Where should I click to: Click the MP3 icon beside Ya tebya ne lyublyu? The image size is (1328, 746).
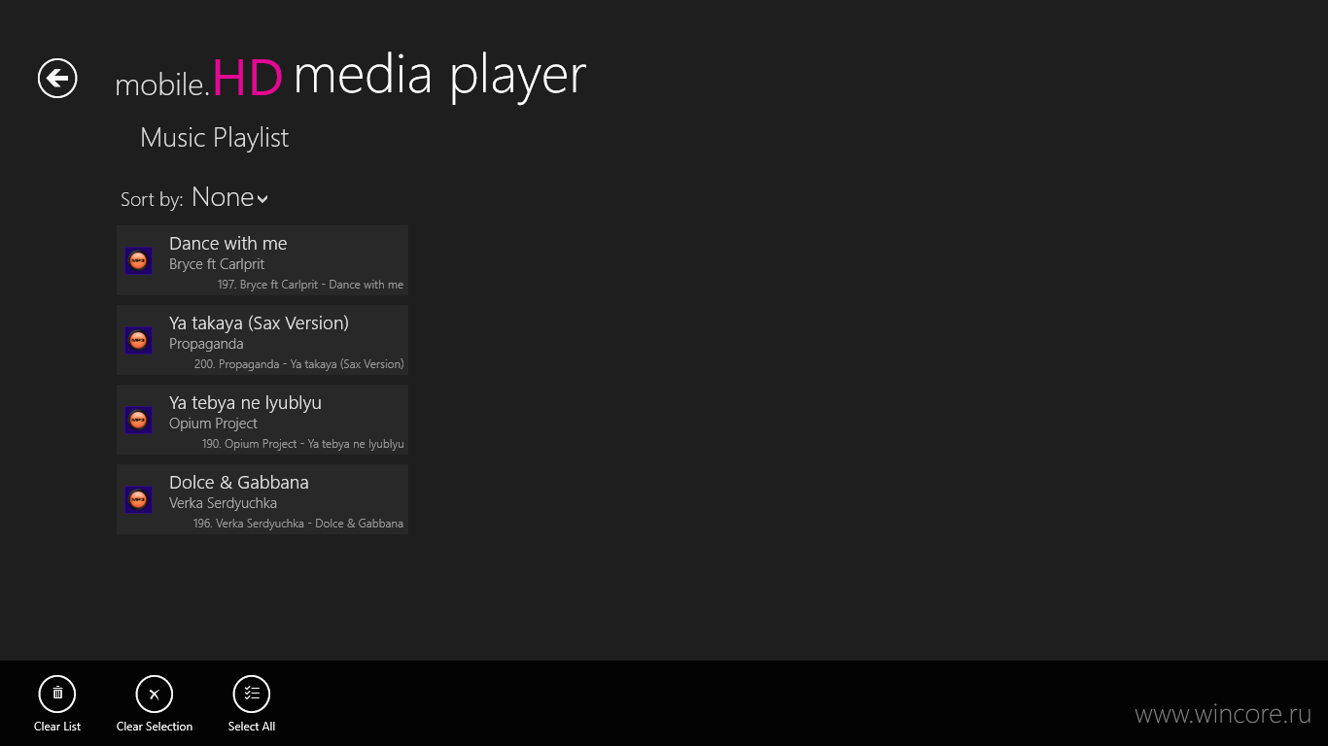pos(138,420)
